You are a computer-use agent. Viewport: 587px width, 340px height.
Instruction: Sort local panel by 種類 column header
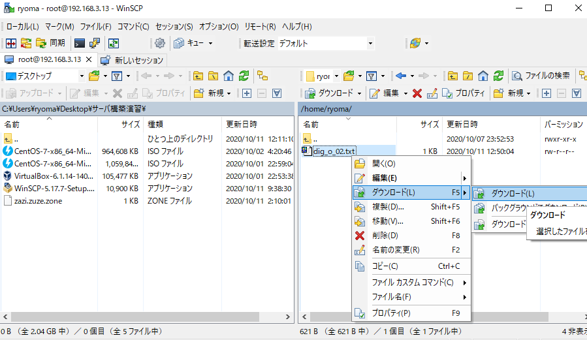(182, 124)
